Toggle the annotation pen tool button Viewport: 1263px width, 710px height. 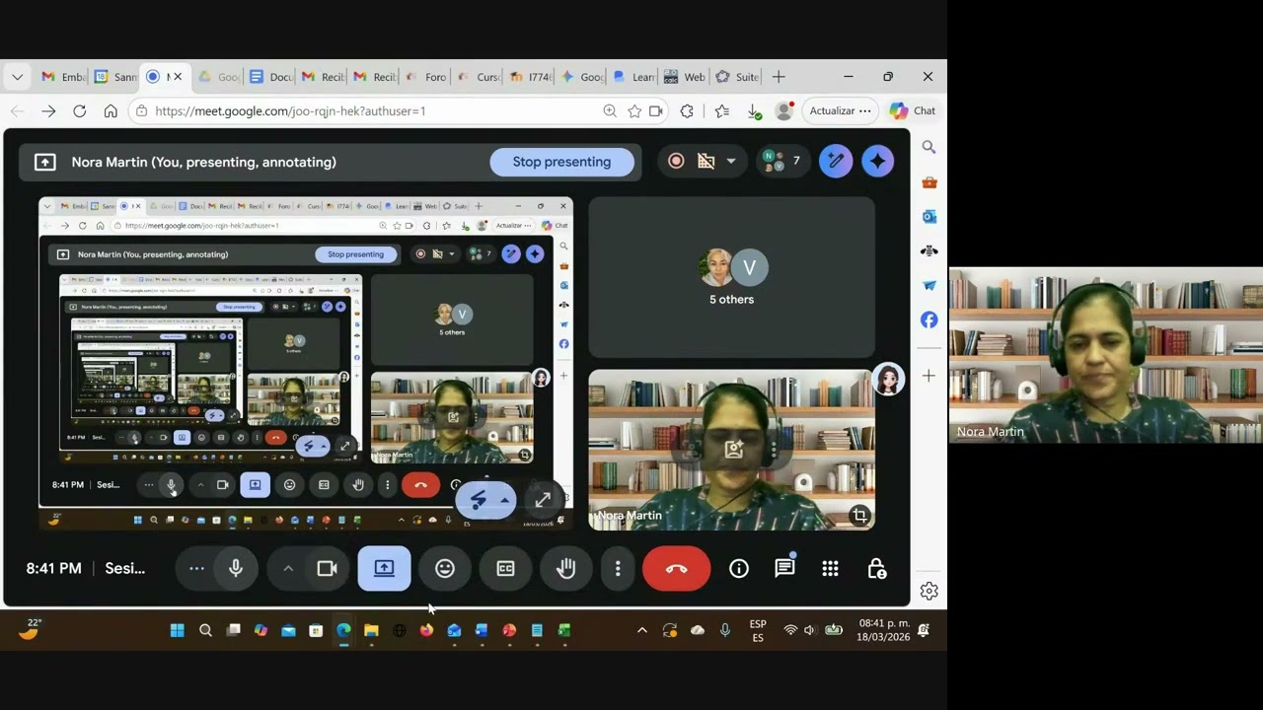[836, 161]
